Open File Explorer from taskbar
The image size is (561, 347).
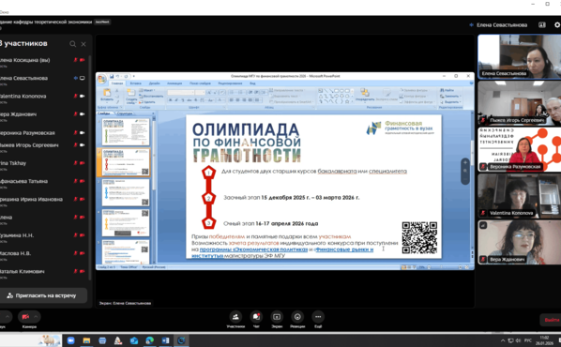(86, 340)
